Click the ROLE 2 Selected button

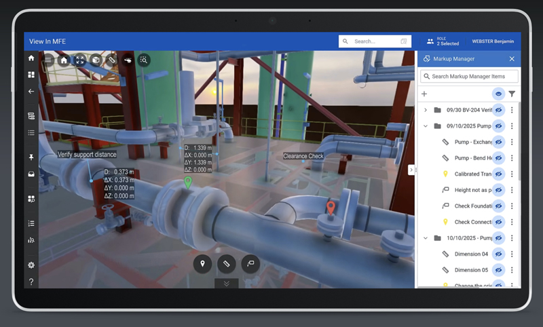click(443, 41)
